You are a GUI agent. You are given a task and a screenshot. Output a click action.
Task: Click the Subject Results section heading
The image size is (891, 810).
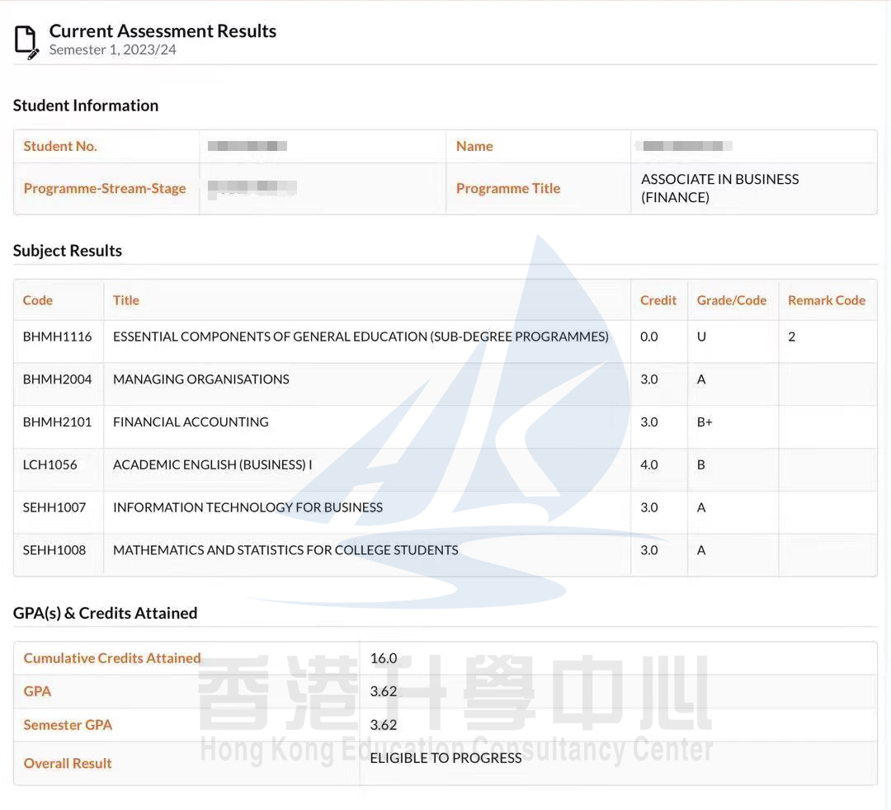click(68, 251)
